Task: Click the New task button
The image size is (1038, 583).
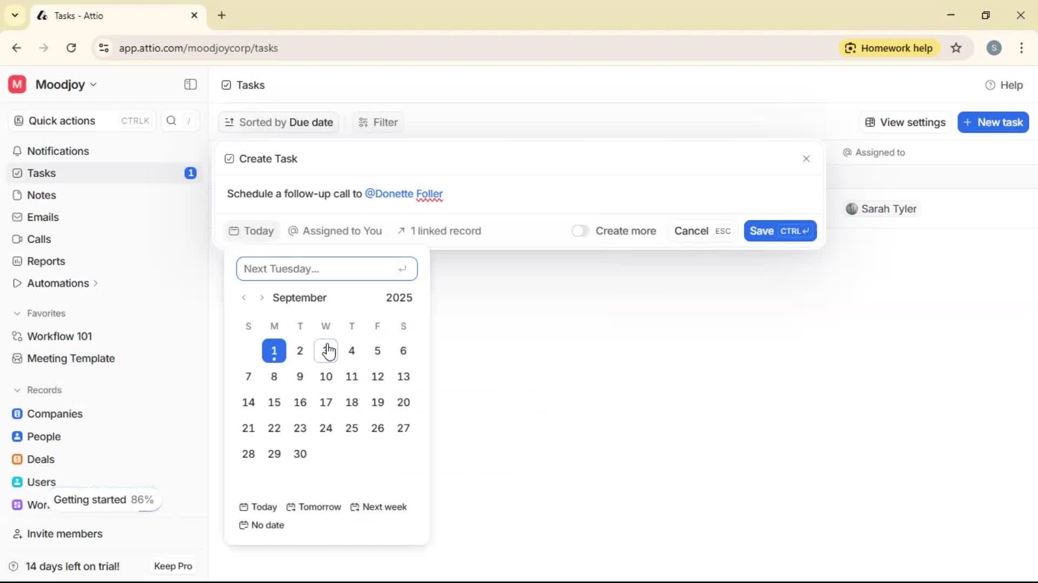Action: click(993, 122)
